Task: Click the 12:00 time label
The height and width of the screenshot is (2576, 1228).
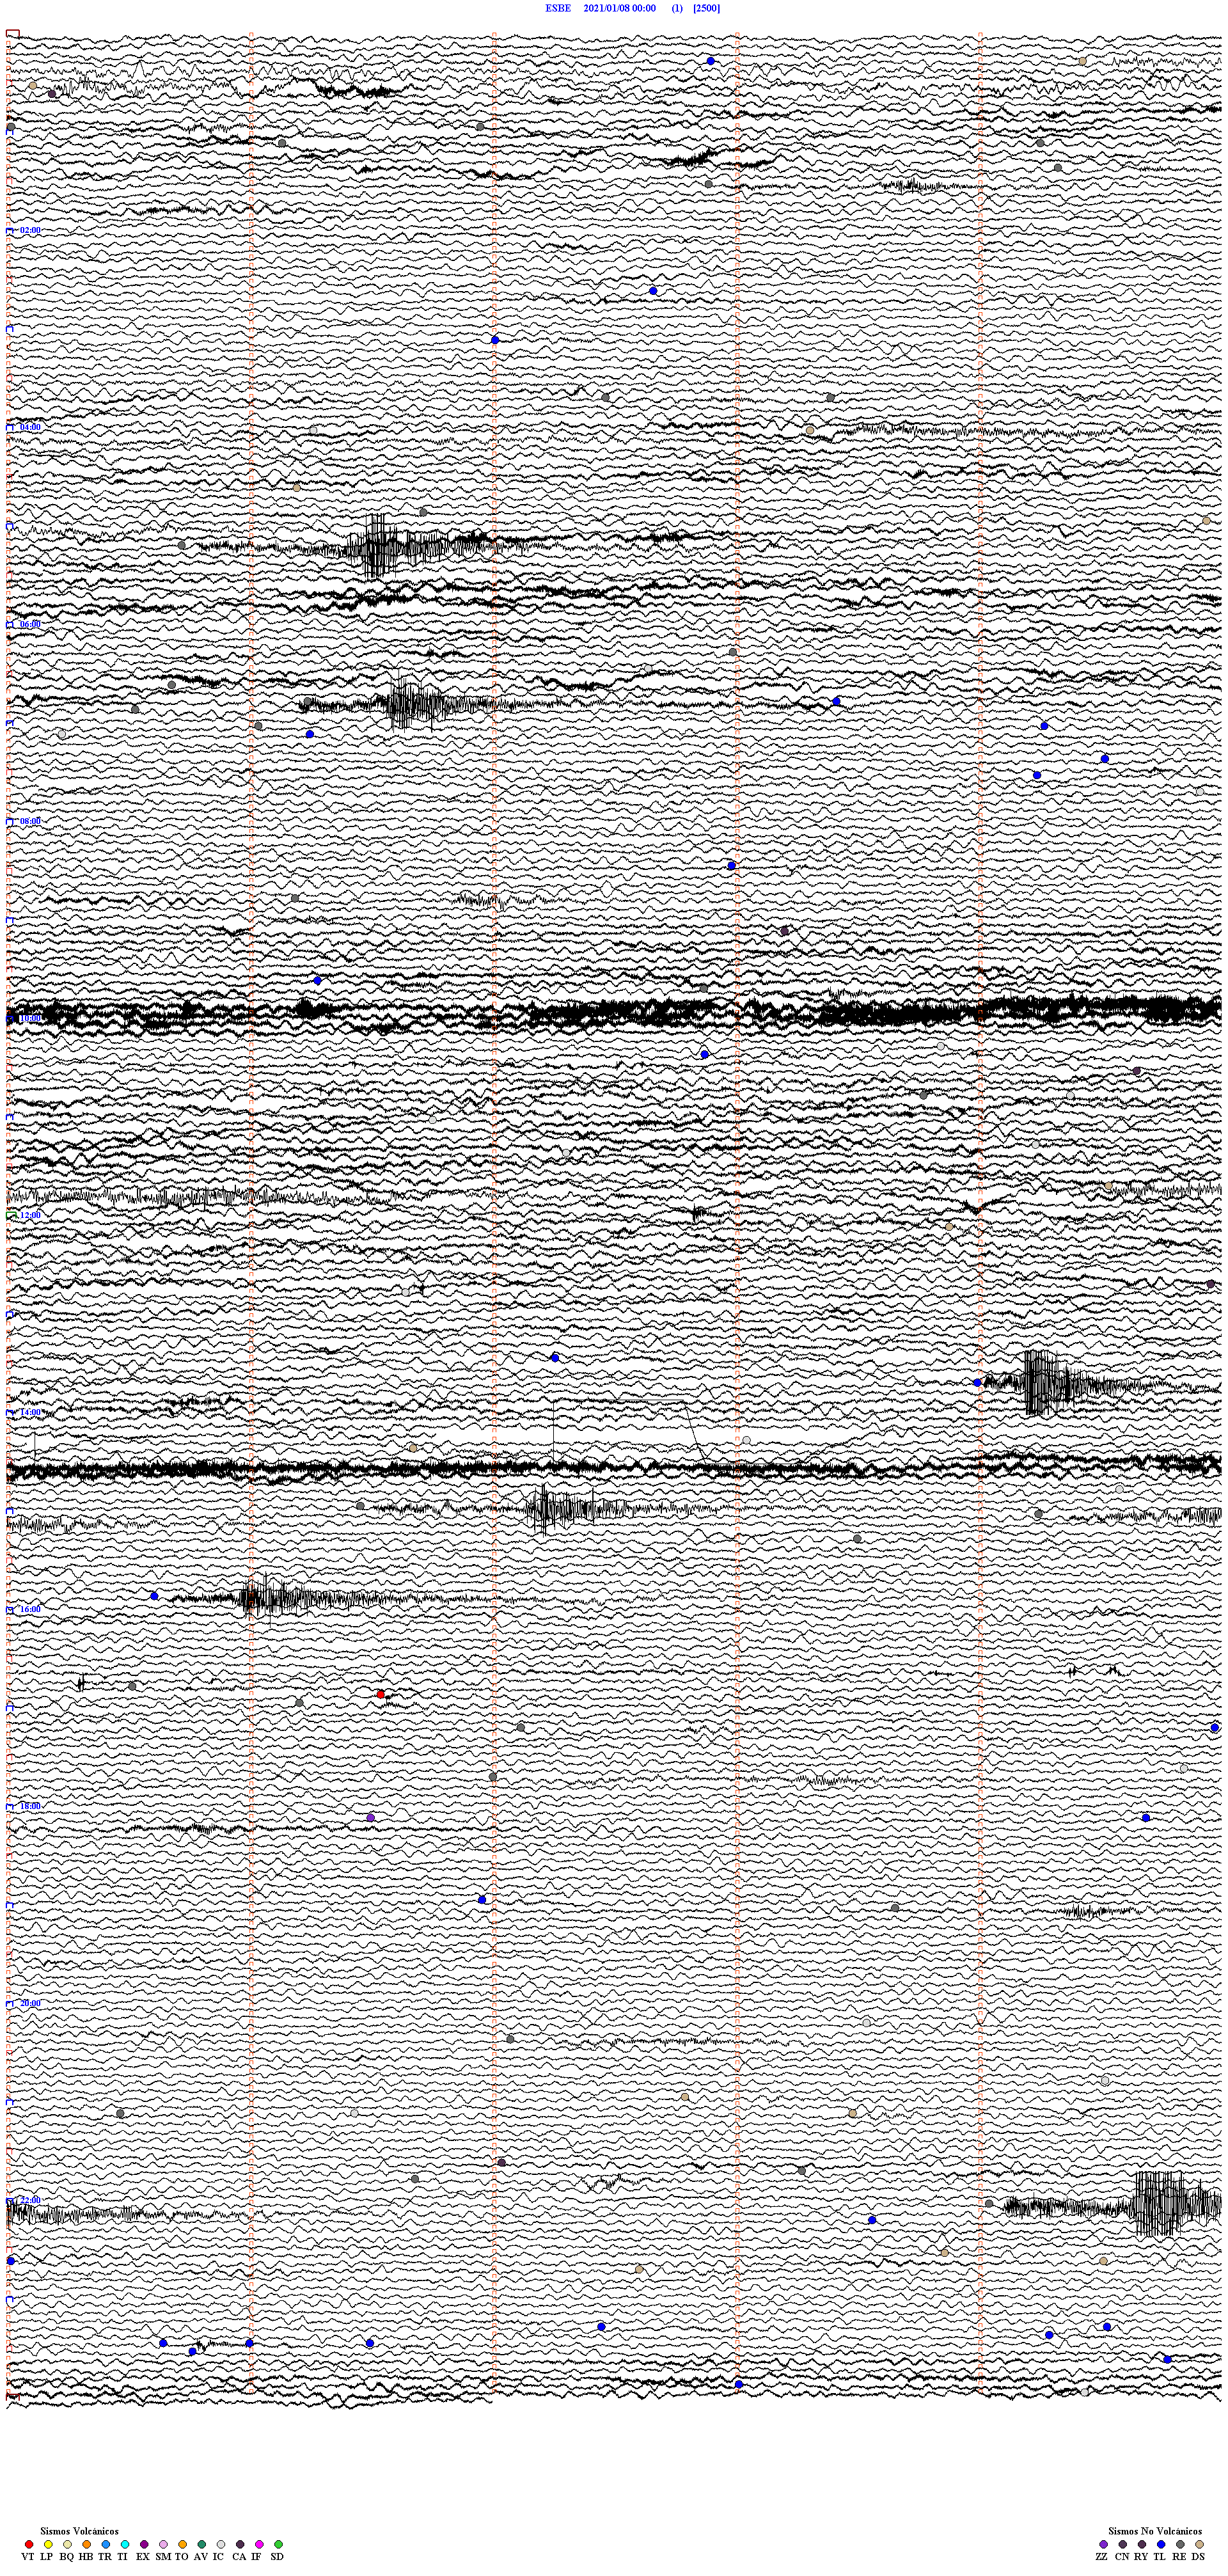Action: pyautogui.click(x=30, y=1215)
